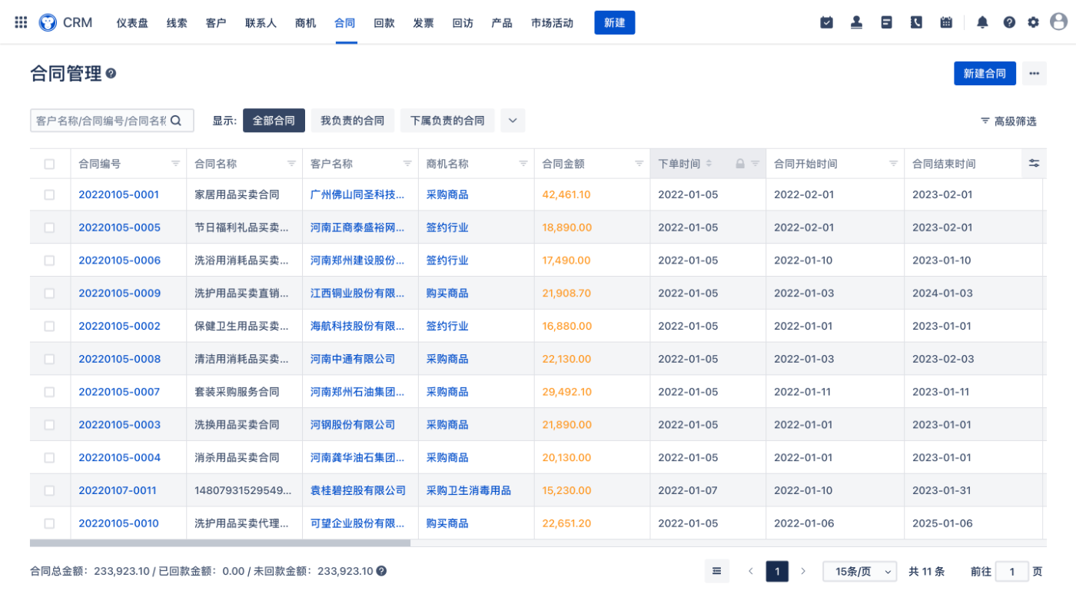Switch to 商机 tab
This screenshot has height=604, width=1076.
tap(305, 22)
